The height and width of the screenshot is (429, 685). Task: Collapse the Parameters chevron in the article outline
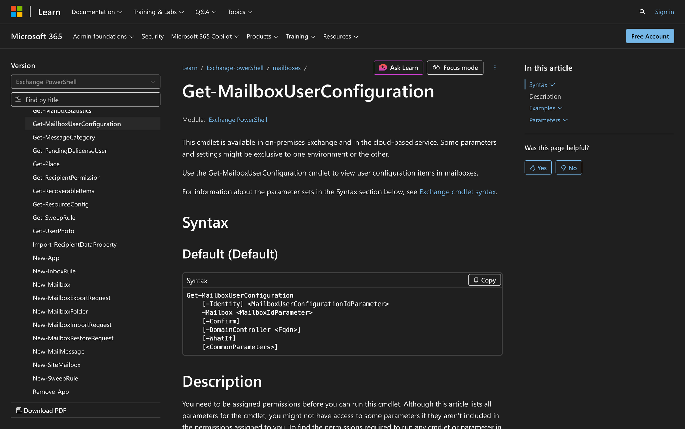(566, 120)
